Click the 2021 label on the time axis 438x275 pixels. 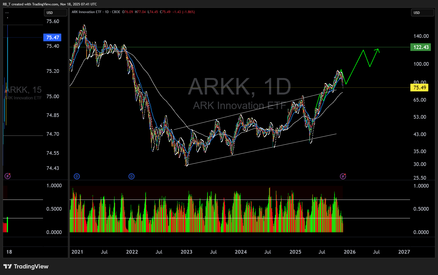coord(77,252)
